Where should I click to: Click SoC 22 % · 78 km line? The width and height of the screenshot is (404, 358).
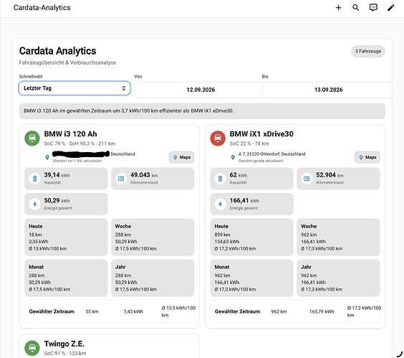[x=249, y=143]
